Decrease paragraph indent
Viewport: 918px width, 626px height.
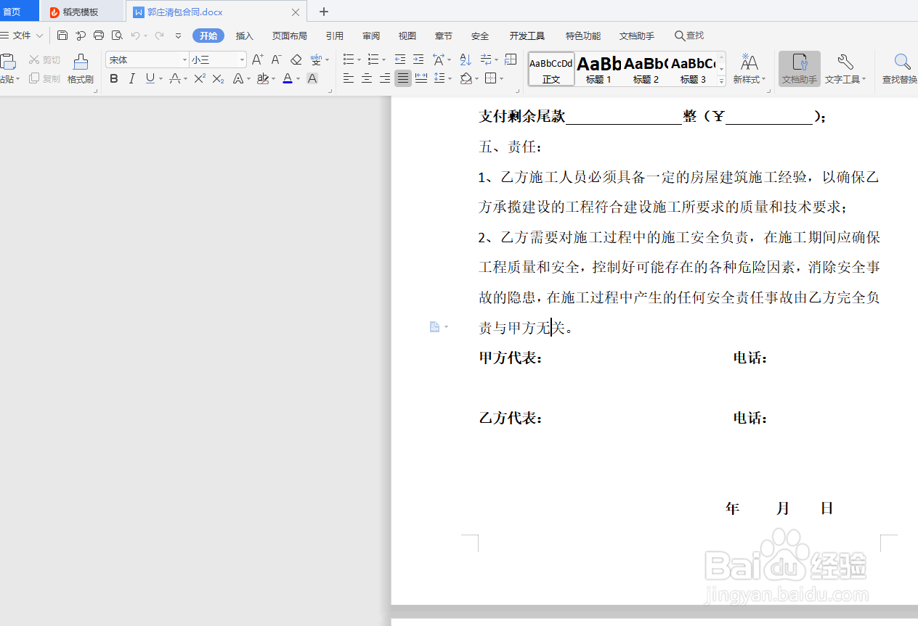[x=399, y=59]
